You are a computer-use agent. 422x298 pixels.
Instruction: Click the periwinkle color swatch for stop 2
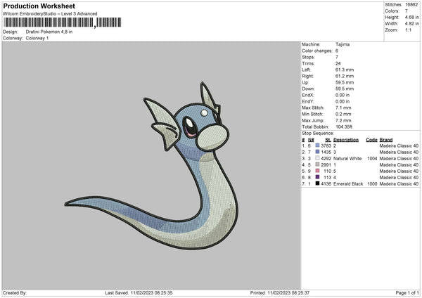pyautogui.click(x=317, y=152)
